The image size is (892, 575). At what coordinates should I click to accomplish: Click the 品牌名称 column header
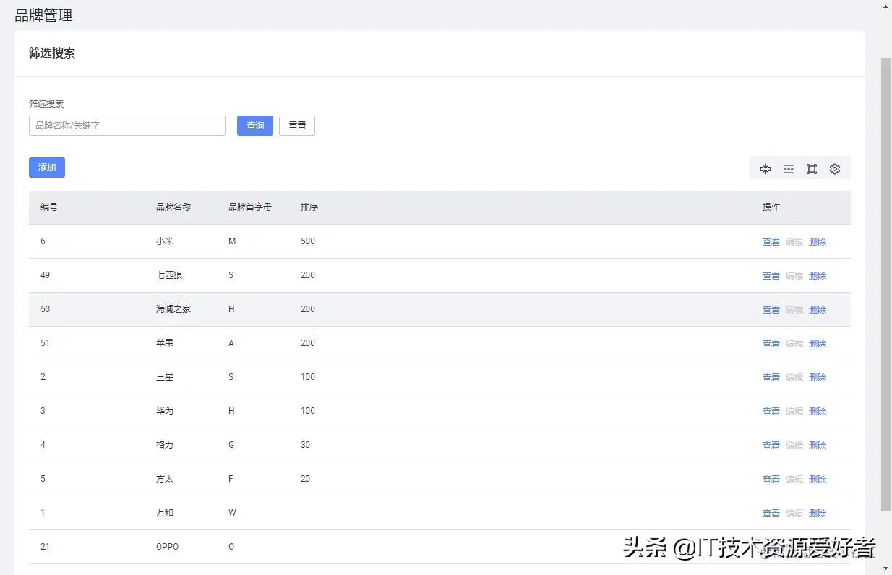pos(173,207)
